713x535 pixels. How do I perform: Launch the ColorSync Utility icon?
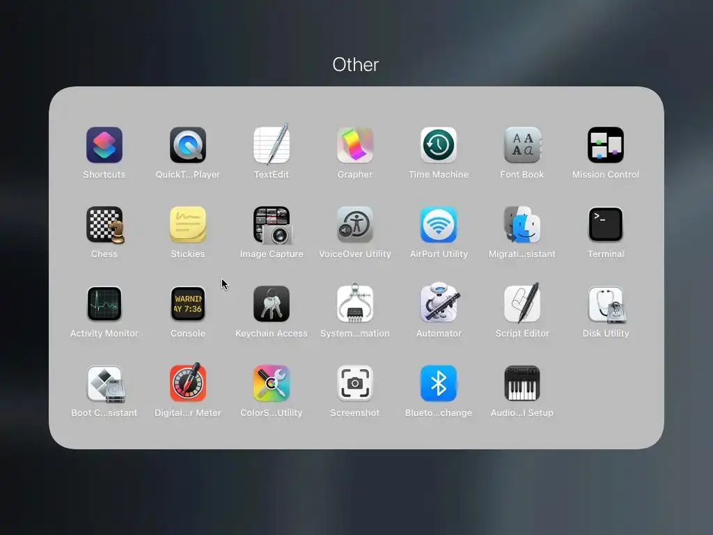pos(272,384)
